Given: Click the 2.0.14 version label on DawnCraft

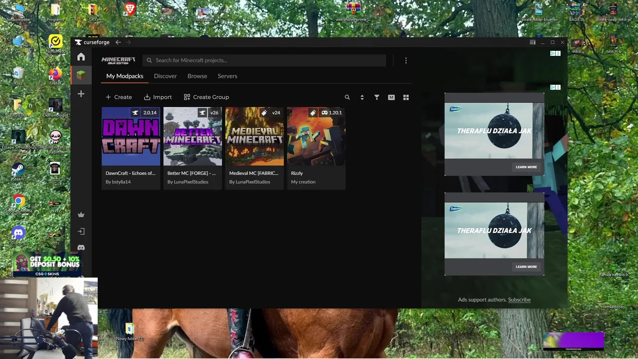Looking at the screenshot, I should 150,113.
